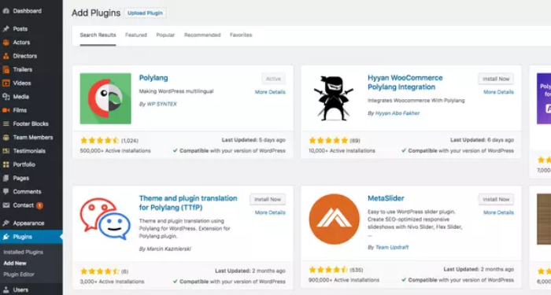Open the MetaSlider title link

coord(386,198)
